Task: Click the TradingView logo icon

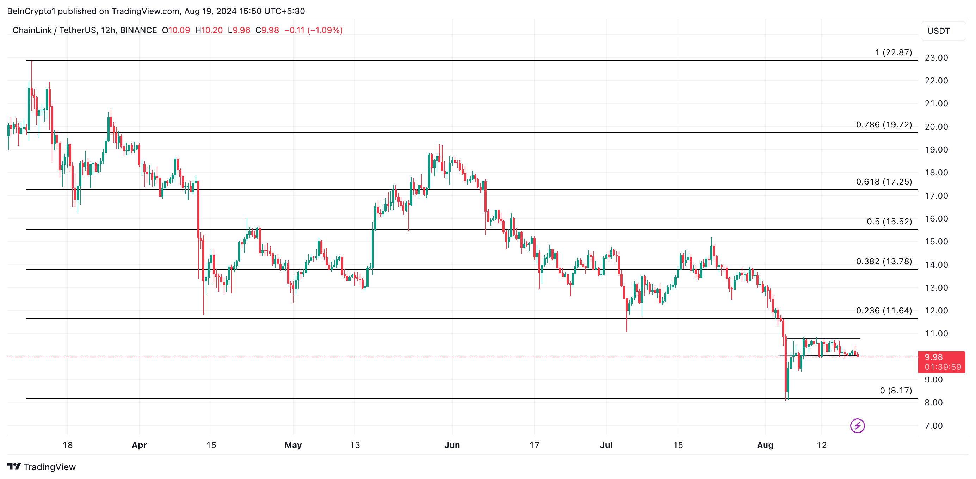Action: pos(14,467)
